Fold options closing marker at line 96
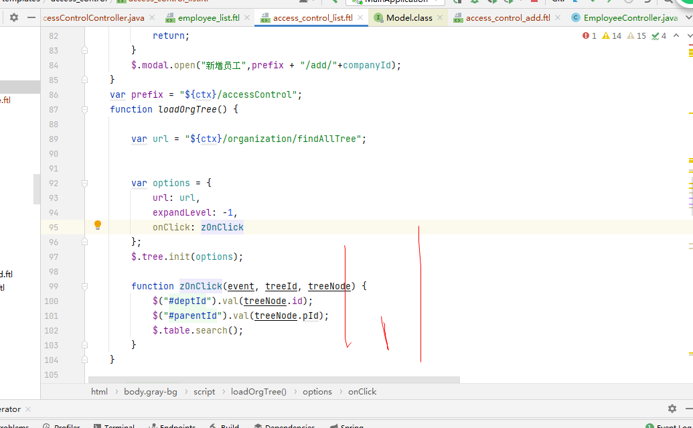 (84, 242)
